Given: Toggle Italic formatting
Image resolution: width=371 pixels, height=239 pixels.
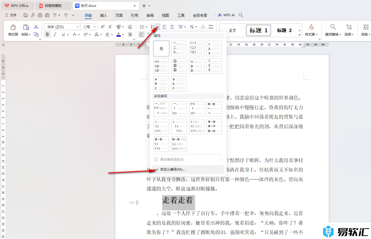Looking at the screenshot, I should (55, 34).
